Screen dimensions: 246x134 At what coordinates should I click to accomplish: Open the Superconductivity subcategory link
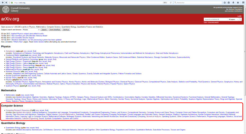click(183, 57)
